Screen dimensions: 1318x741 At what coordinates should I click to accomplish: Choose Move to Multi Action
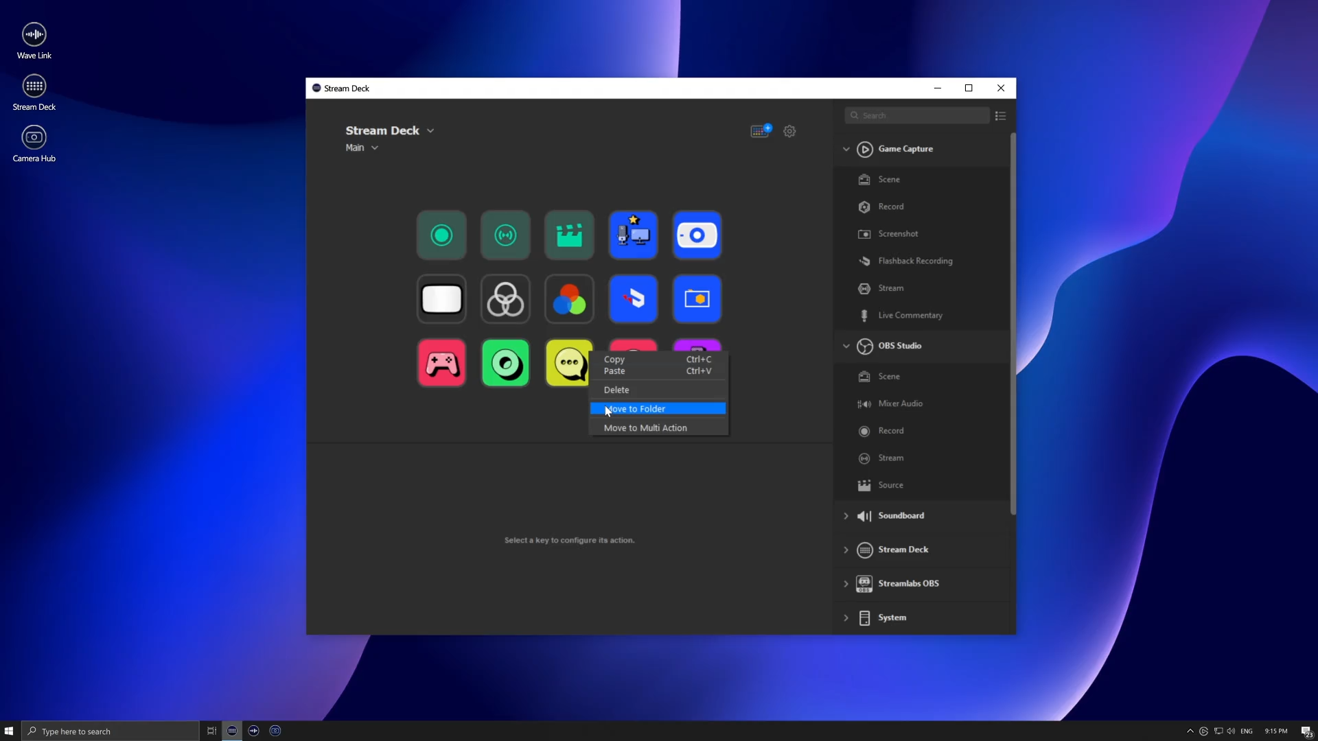pos(658,428)
